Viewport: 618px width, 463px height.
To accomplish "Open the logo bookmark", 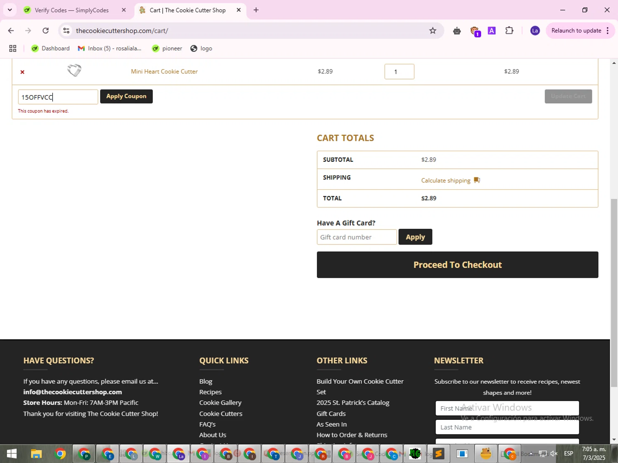I will tap(201, 49).
